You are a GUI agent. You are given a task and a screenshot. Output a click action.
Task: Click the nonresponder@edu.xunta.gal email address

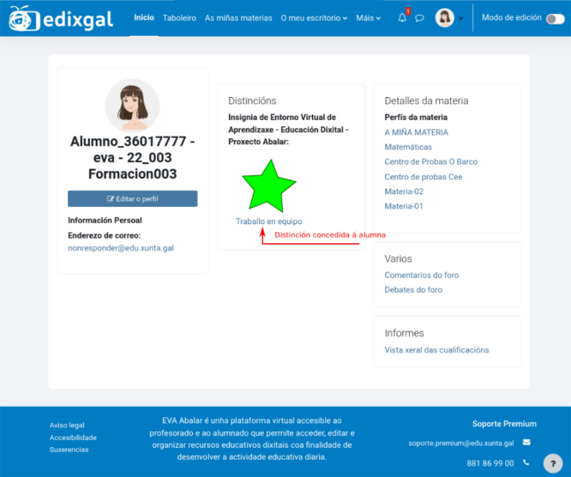pyautogui.click(x=122, y=248)
